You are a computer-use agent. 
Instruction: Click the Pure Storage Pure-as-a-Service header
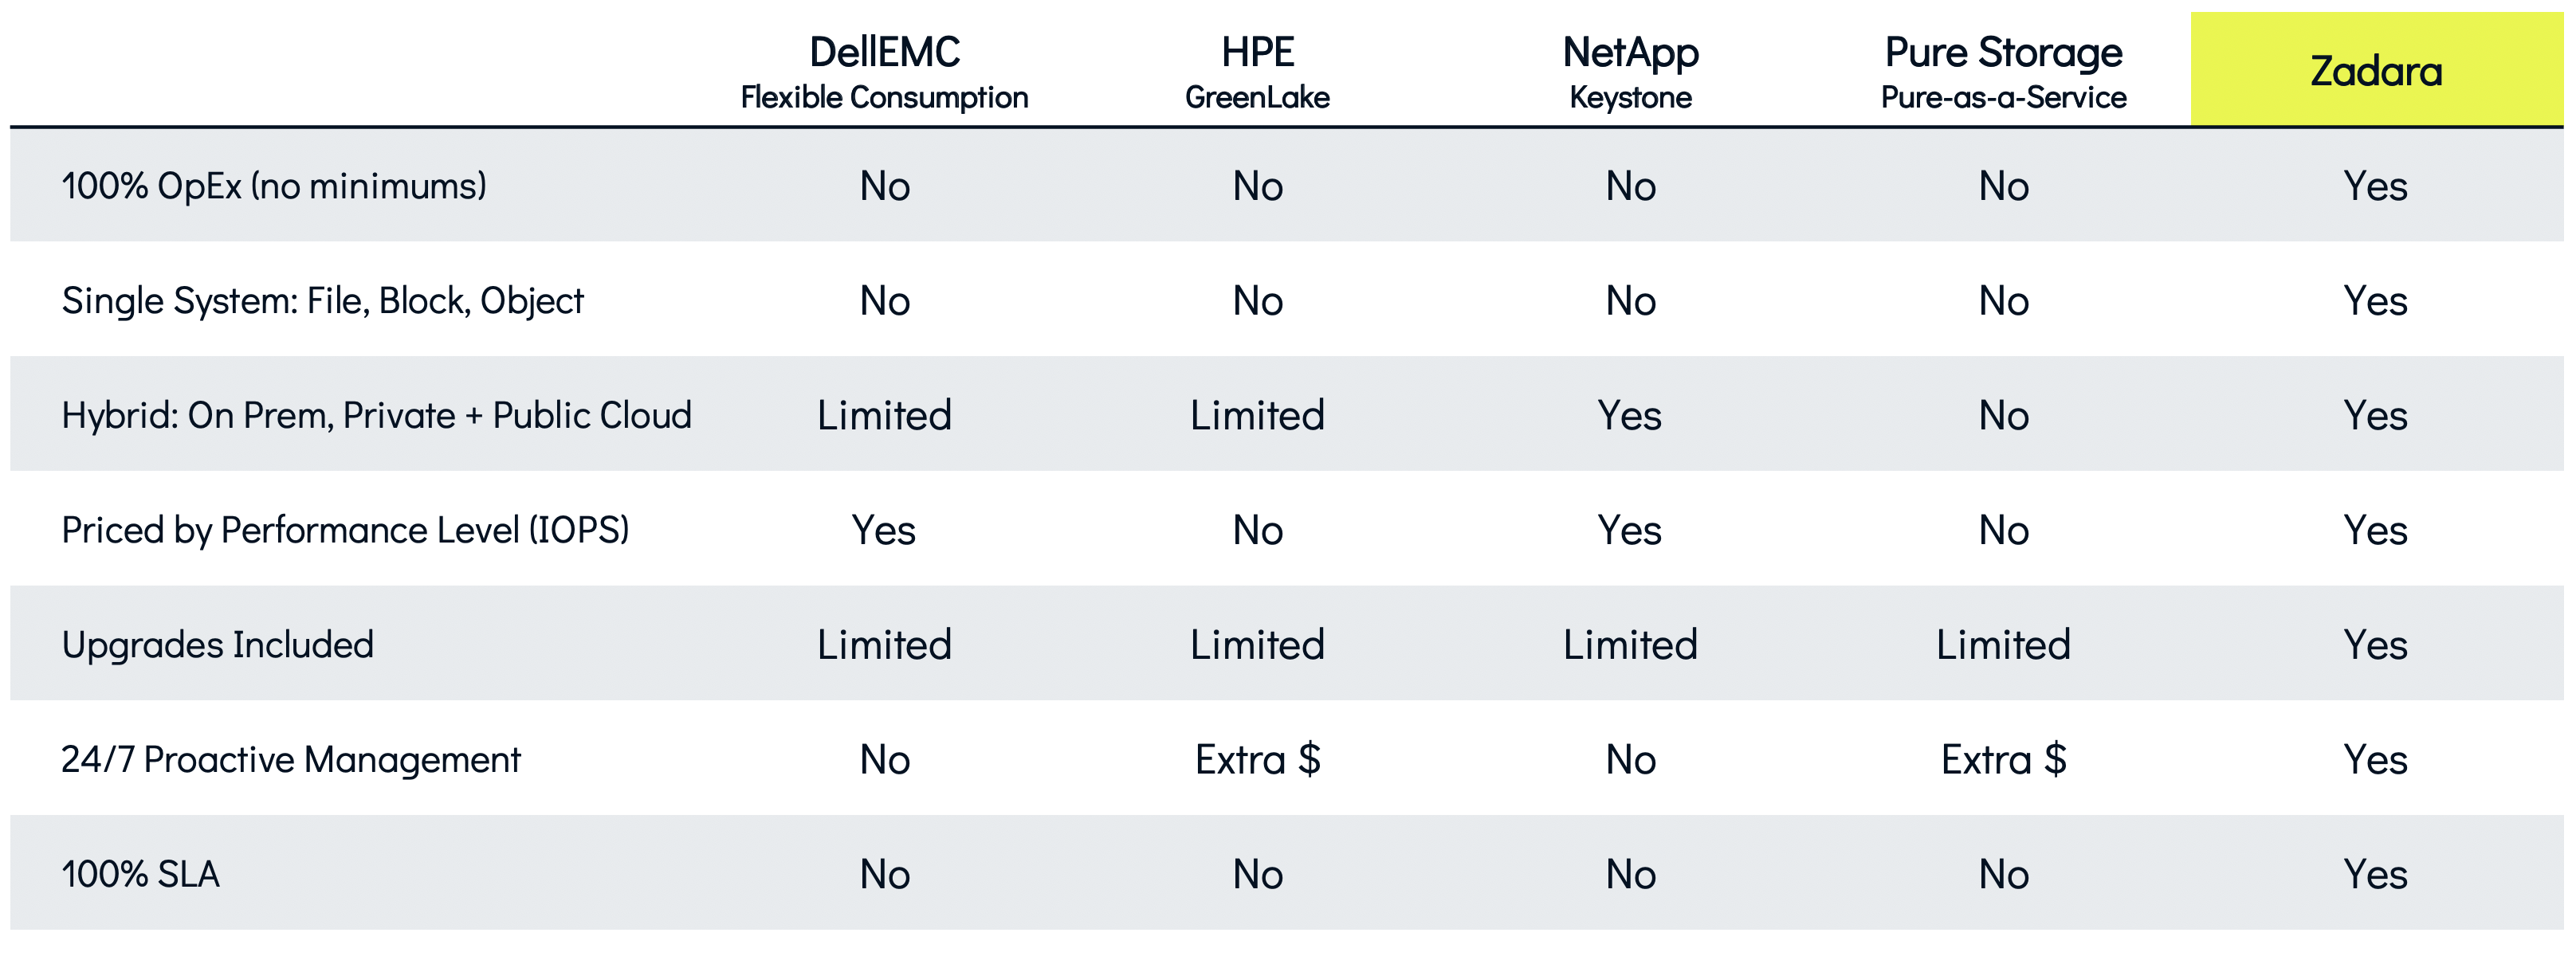2003,71
